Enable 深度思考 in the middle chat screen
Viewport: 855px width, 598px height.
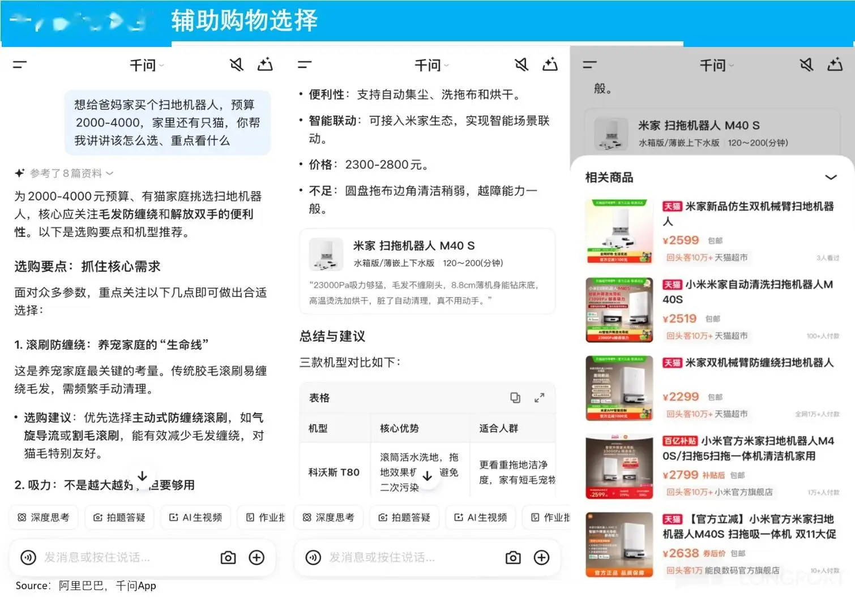(x=328, y=518)
